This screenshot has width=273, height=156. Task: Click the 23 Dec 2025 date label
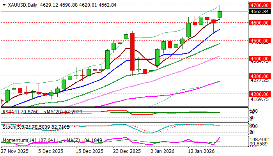tap(126, 151)
